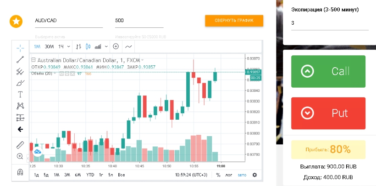The width and height of the screenshot is (376, 186).
Task: Choose the pitchfork drawing tool
Action: click(x=20, y=71)
